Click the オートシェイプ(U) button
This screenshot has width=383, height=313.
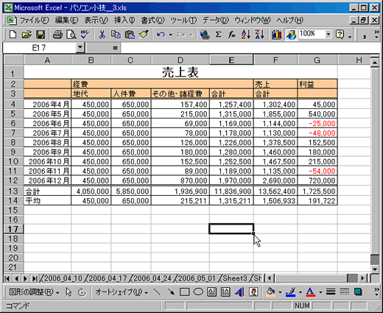(122, 292)
